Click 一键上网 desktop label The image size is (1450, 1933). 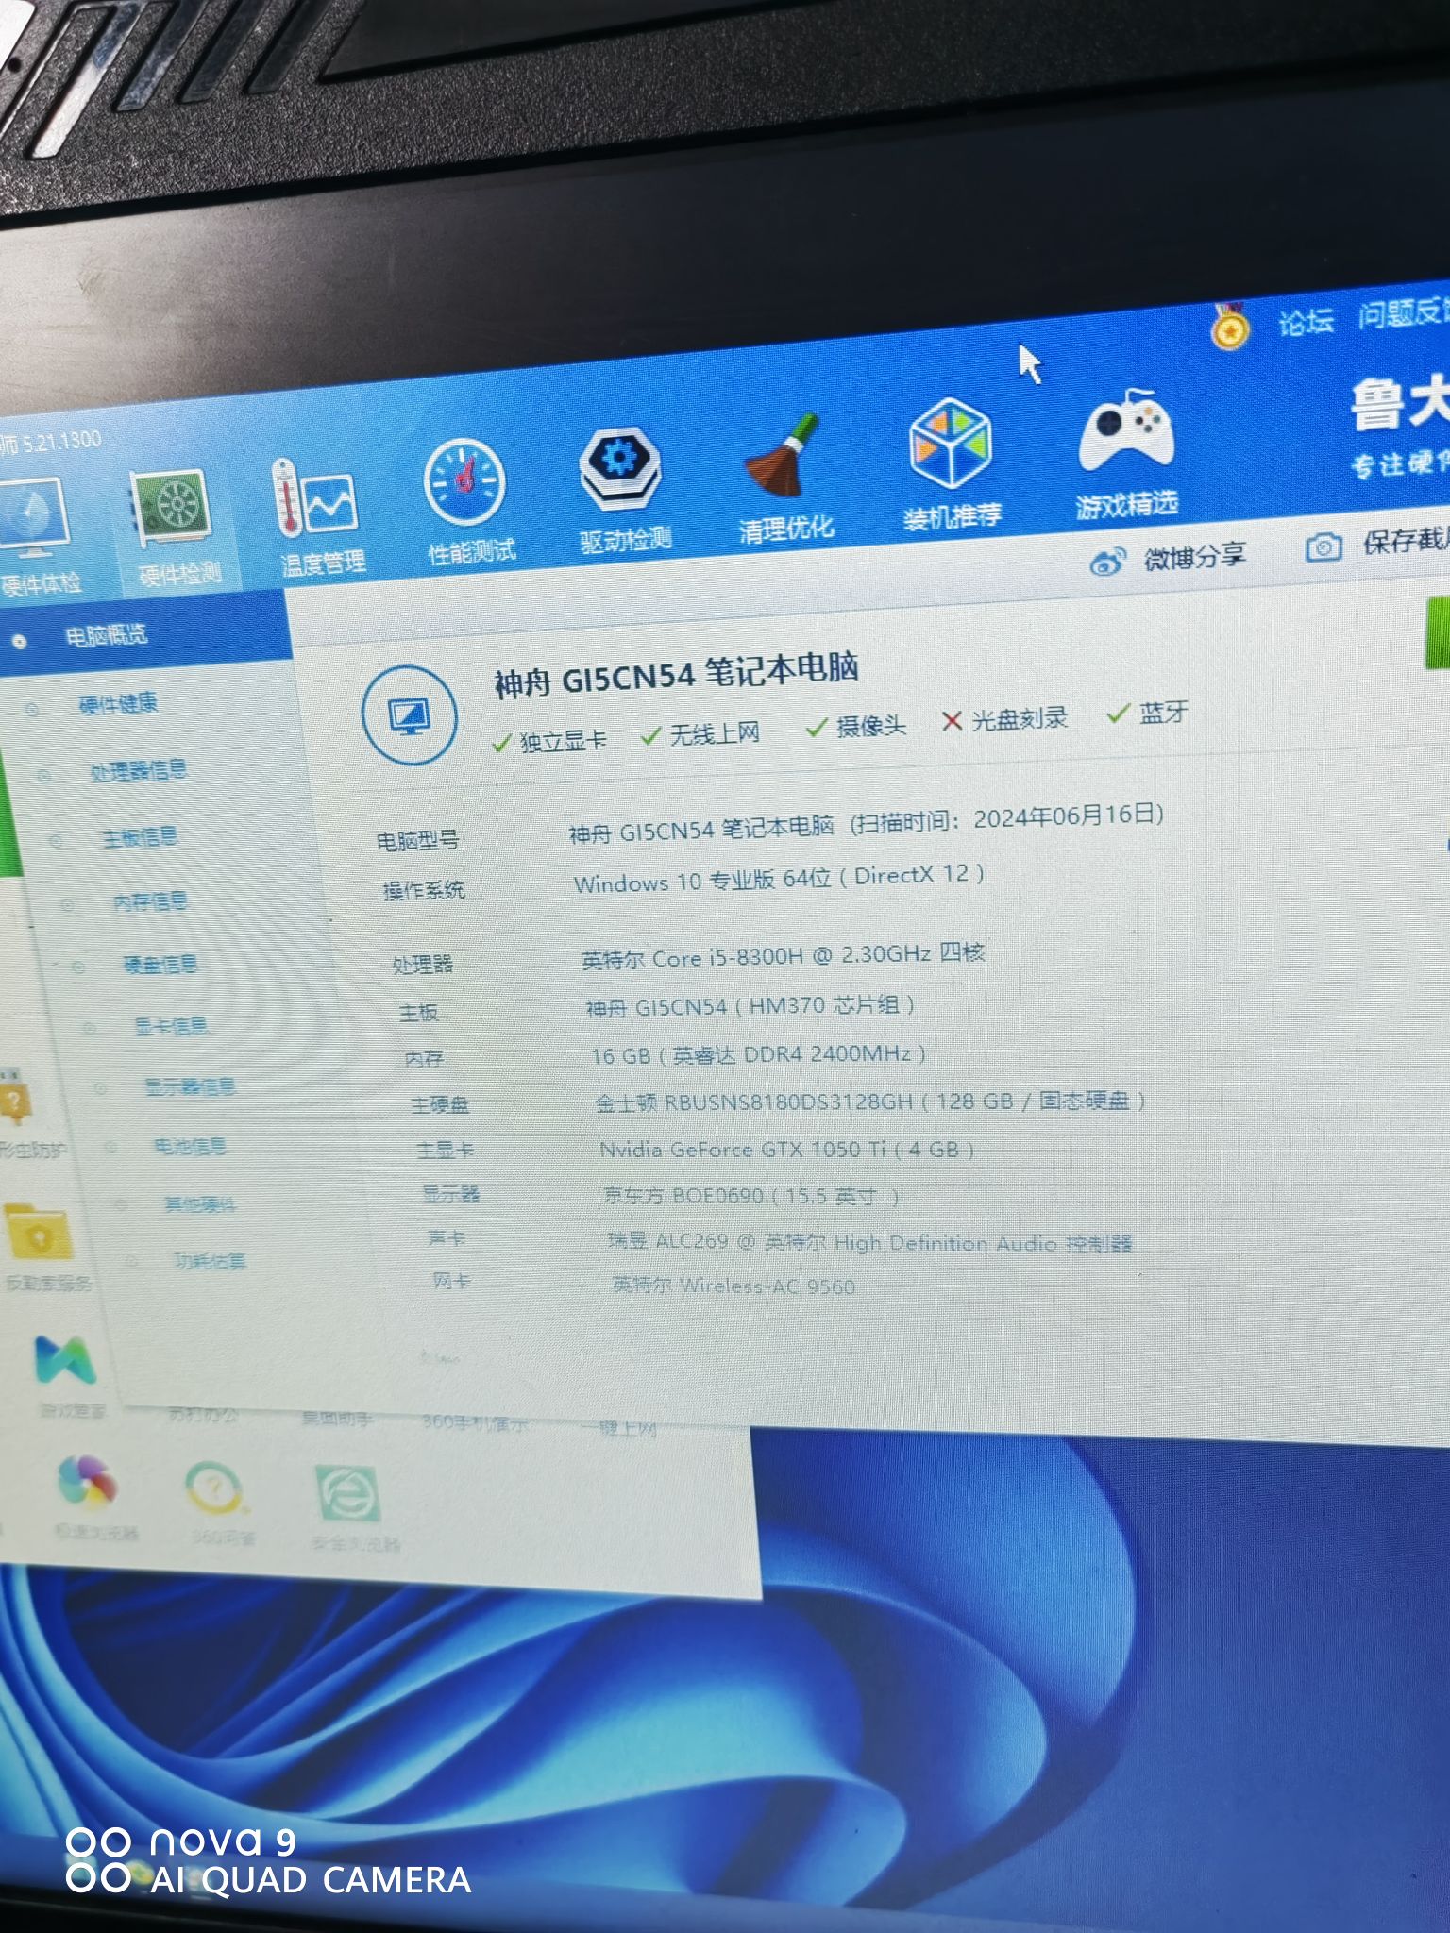(618, 1429)
